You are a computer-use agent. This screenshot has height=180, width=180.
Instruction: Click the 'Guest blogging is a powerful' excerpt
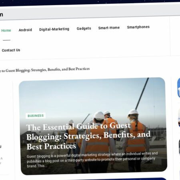pos(92,160)
